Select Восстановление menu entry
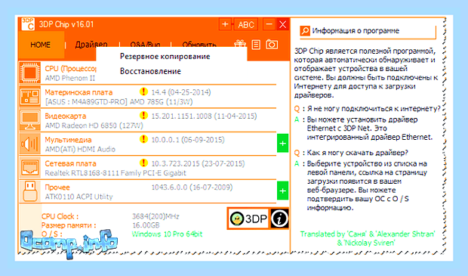This screenshot has height=276, width=468. click(x=150, y=71)
